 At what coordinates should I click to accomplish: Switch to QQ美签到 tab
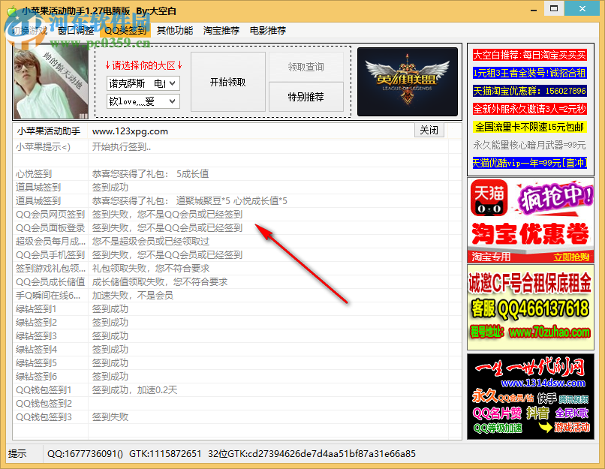coord(125,31)
